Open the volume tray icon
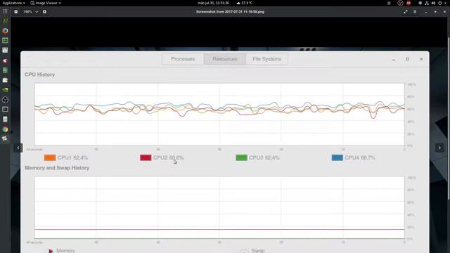This screenshot has height=253, width=450. pos(433,3)
